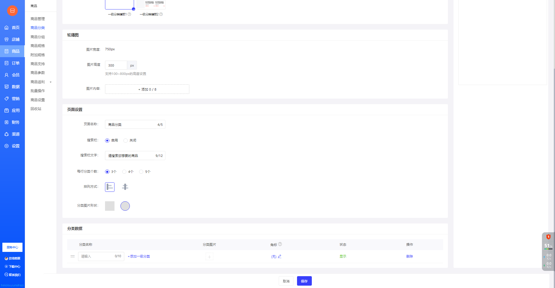Click the product icon beside 商品
The height and width of the screenshot is (288, 555).
[7, 51]
